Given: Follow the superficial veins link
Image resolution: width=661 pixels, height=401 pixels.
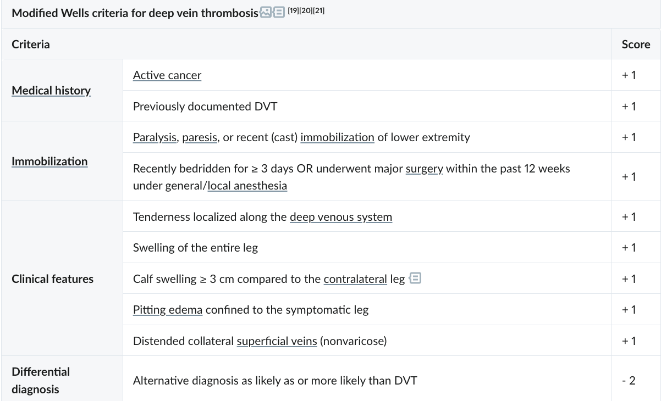Looking at the screenshot, I should click(x=277, y=341).
